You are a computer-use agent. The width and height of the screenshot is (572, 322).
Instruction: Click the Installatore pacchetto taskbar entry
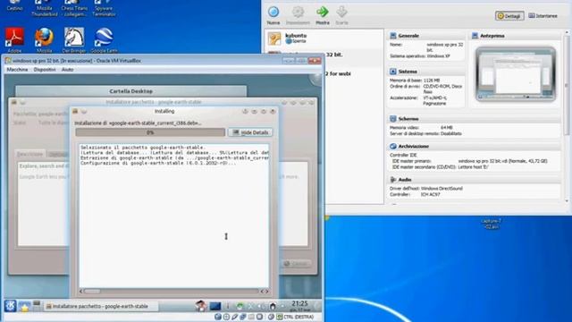pyautogui.click(x=100, y=306)
